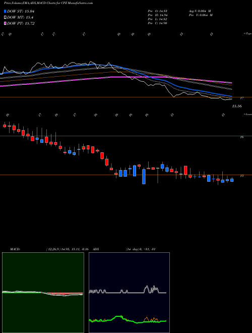
Task: Click the '15' price axis label on candlestick chart
Action: (241, 176)
